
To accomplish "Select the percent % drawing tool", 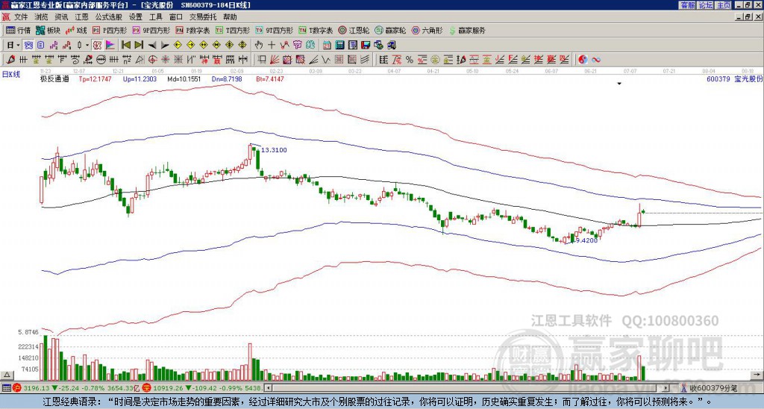I will [x=410, y=60].
